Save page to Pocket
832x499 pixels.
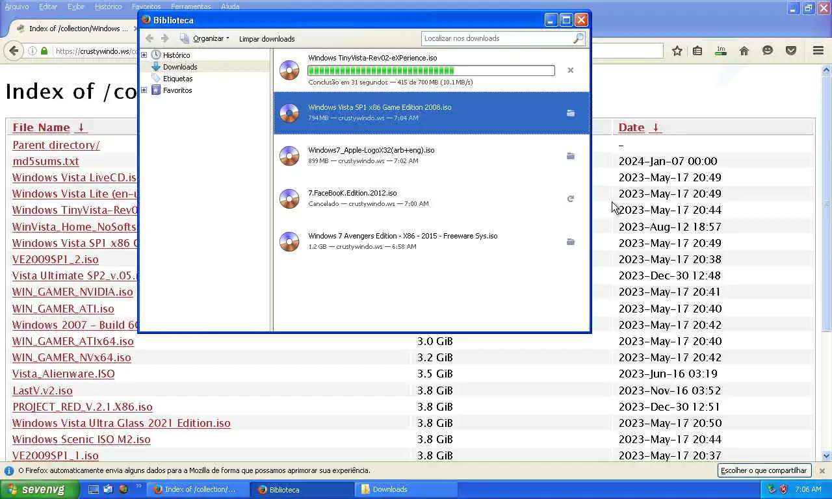(791, 51)
